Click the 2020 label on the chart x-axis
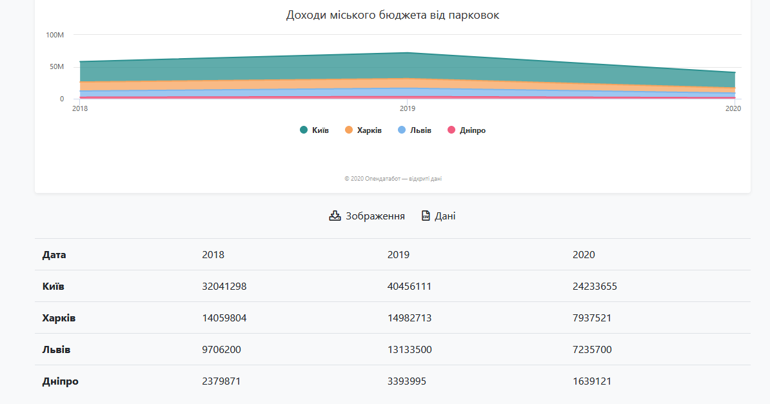The image size is (770, 404). point(733,108)
